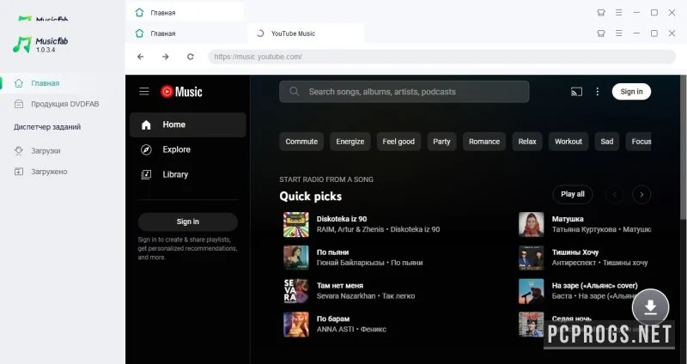
Task: Select the Sad mood chip
Action: coord(607,142)
